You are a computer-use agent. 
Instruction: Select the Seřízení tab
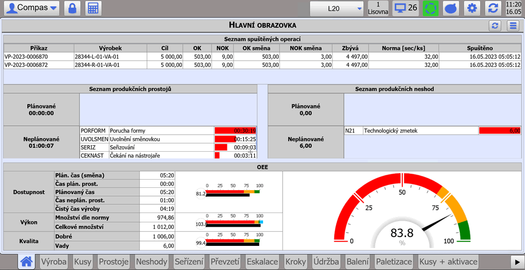click(x=189, y=262)
